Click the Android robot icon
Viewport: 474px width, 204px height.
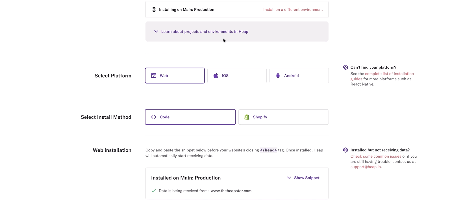click(278, 75)
